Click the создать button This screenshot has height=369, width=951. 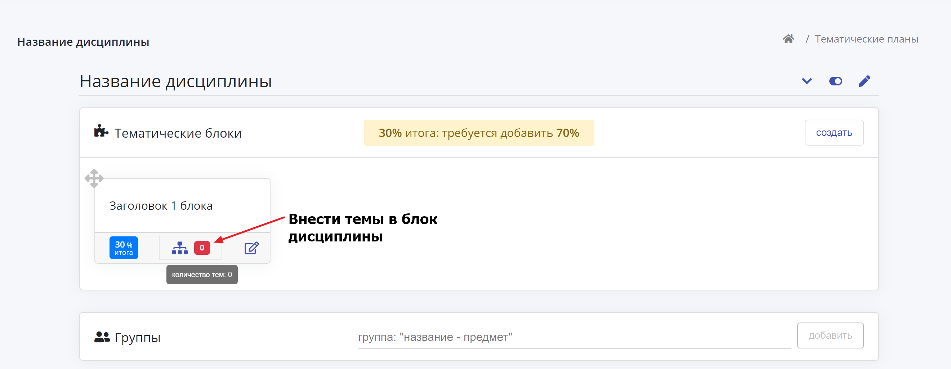pos(834,133)
